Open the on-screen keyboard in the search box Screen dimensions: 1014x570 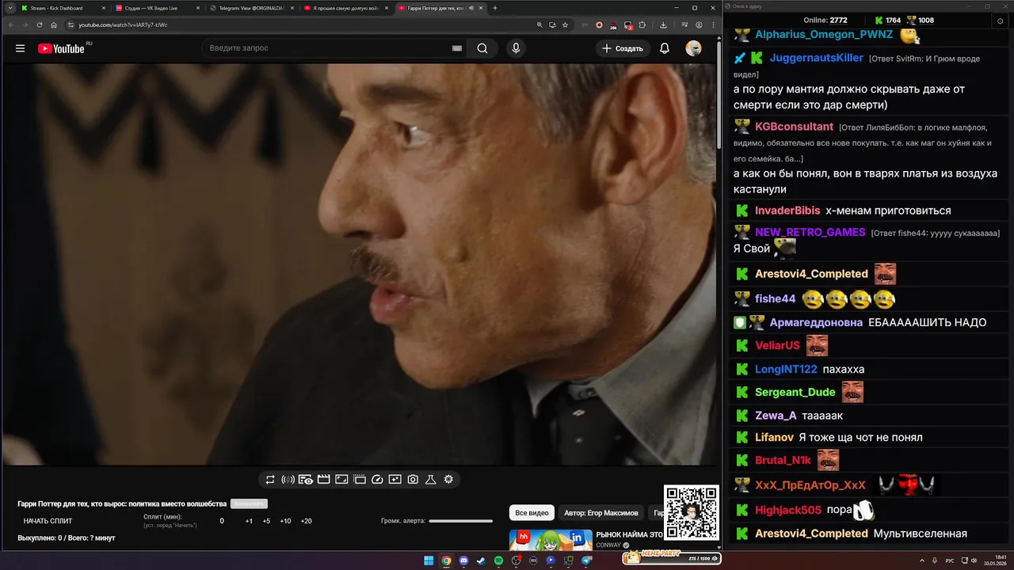[456, 48]
